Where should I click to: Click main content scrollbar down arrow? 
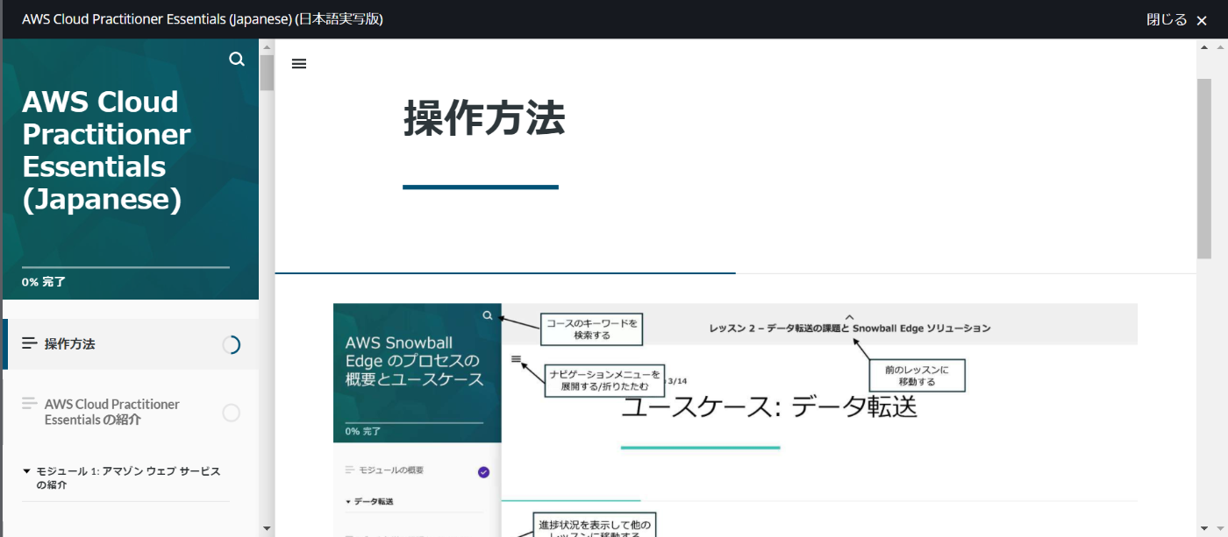[x=1203, y=528]
